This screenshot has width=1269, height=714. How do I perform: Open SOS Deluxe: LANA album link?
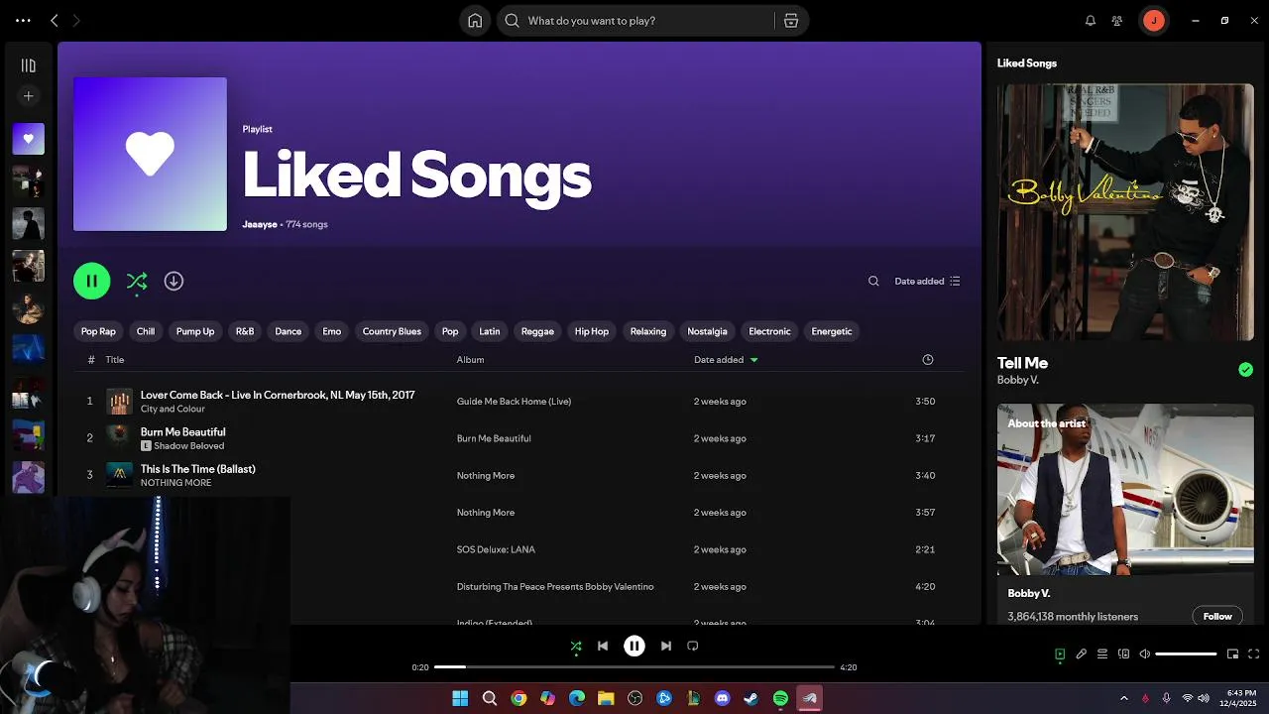click(496, 549)
